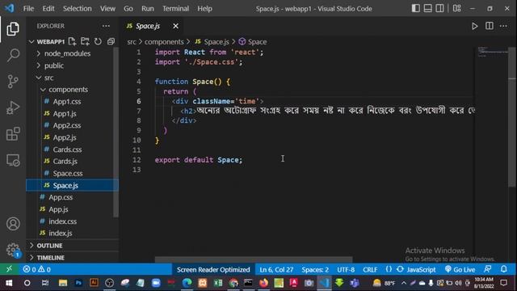
Task: Start Go Live server
Action: coord(460,269)
